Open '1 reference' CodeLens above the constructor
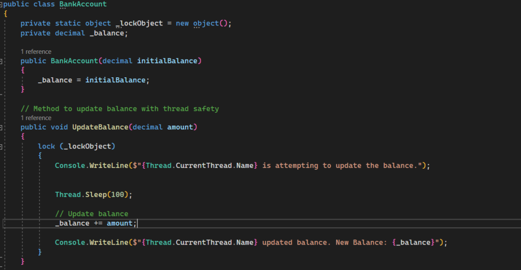The image size is (521, 270). pyautogui.click(x=36, y=52)
